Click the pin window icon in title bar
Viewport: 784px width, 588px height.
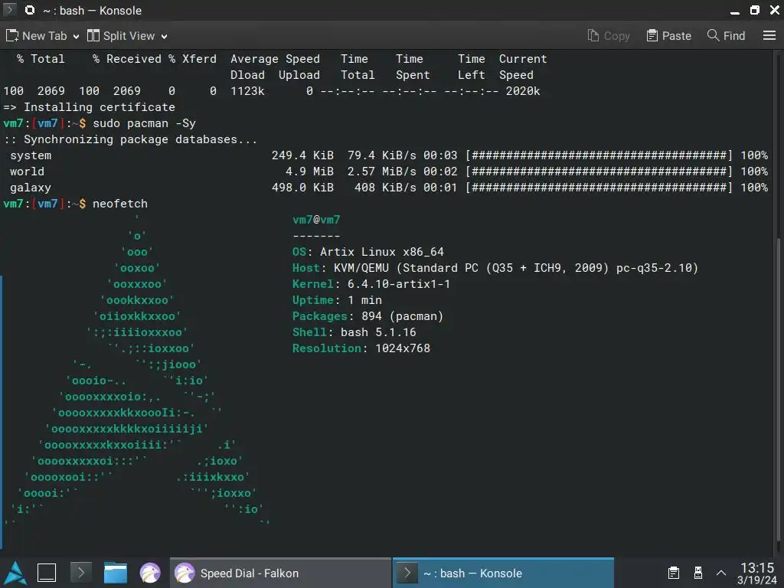pos(30,10)
